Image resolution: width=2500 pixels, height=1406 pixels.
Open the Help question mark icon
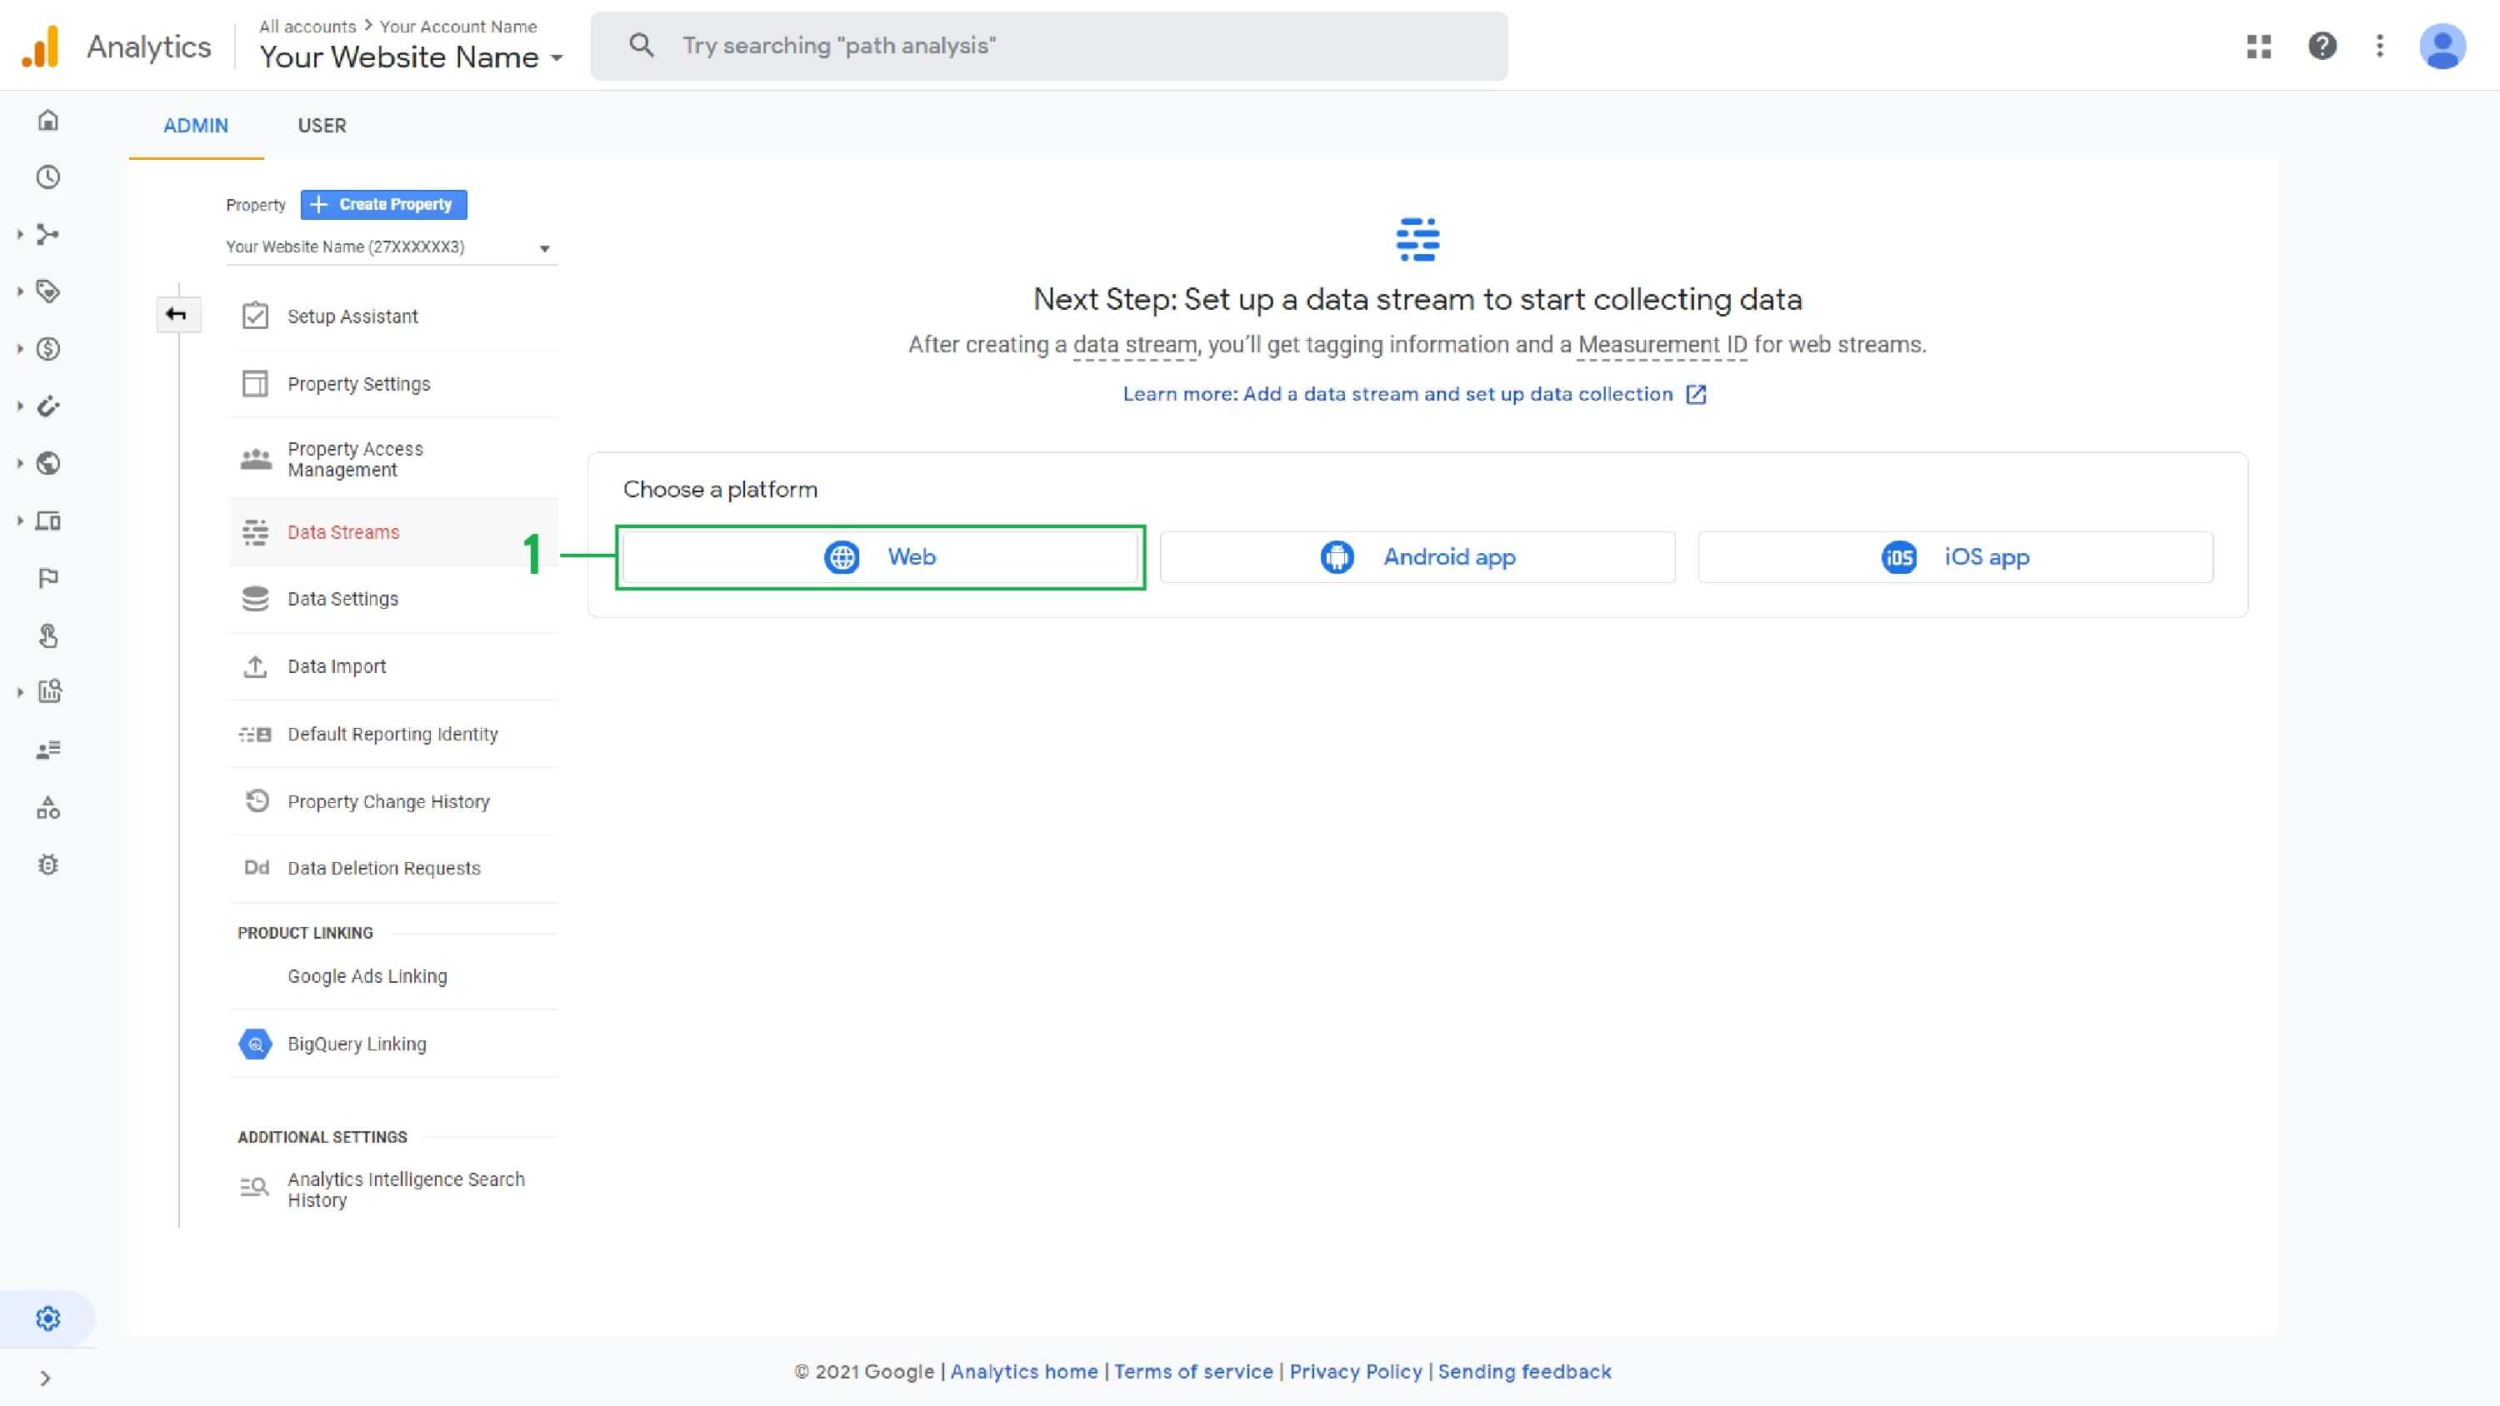(2323, 46)
